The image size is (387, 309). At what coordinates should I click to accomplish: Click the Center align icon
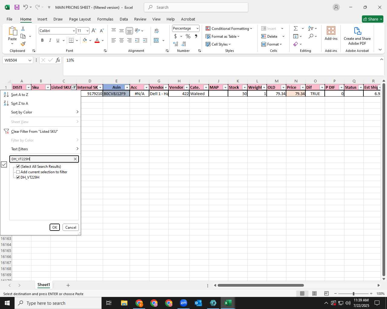(x=121, y=40)
